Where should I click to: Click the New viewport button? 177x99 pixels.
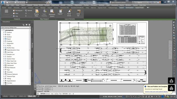point(15,13)
